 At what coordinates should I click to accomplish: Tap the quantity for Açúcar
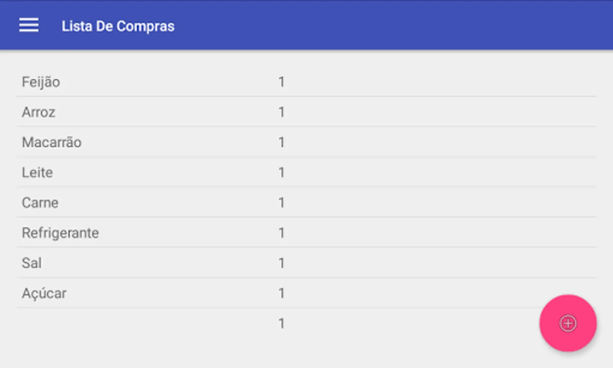(x=282, y=293)
